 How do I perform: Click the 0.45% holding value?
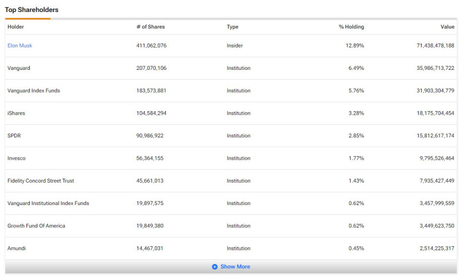click(x=356, y=249)
